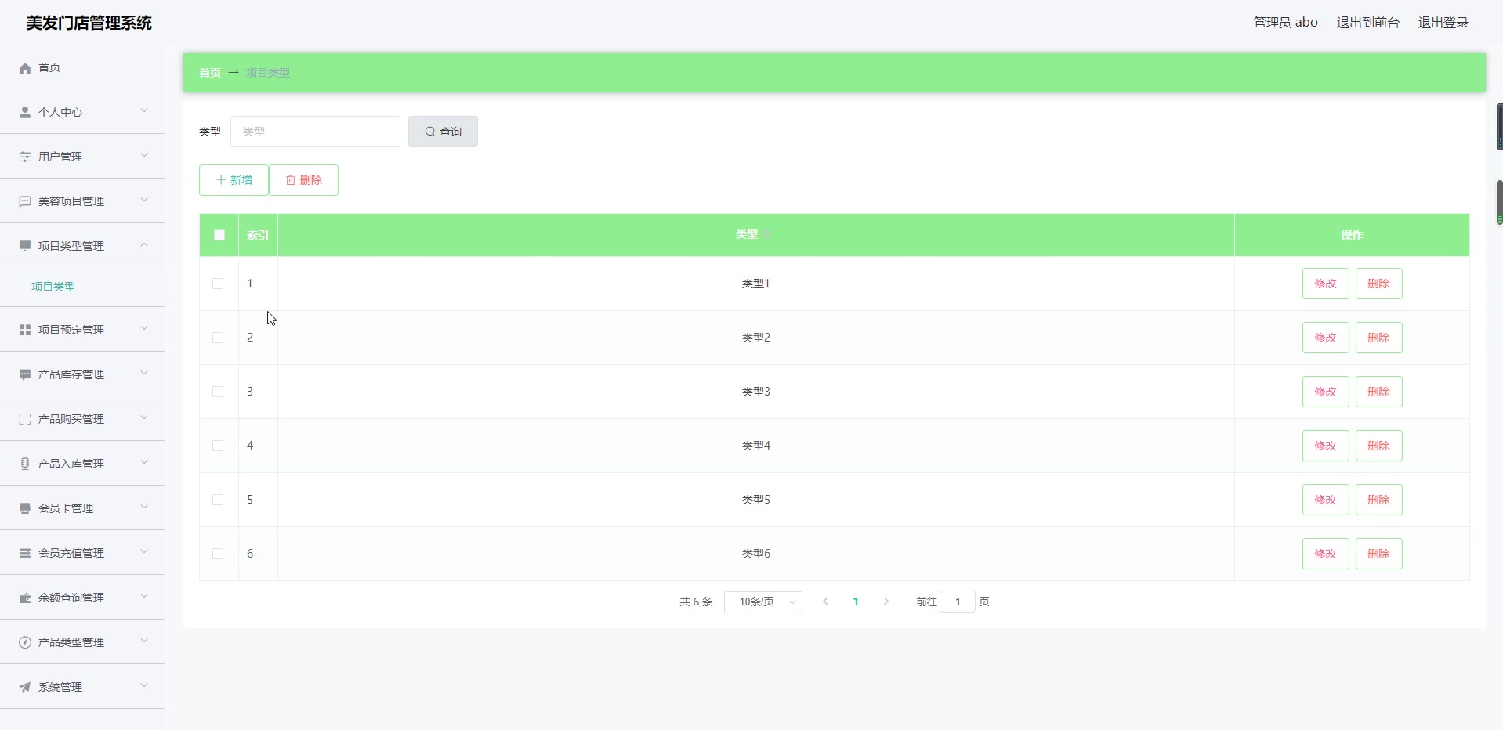The height and width of the screenshot is (730, 1503).
Task: Click the icon for 产品入库管理
Action: [x=25, y=464]
